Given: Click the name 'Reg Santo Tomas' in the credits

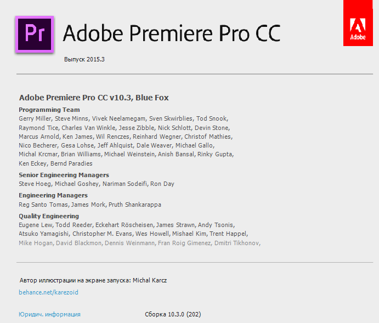Looking at the screenshot, I should pyautogui.click(x=43, y=205).
